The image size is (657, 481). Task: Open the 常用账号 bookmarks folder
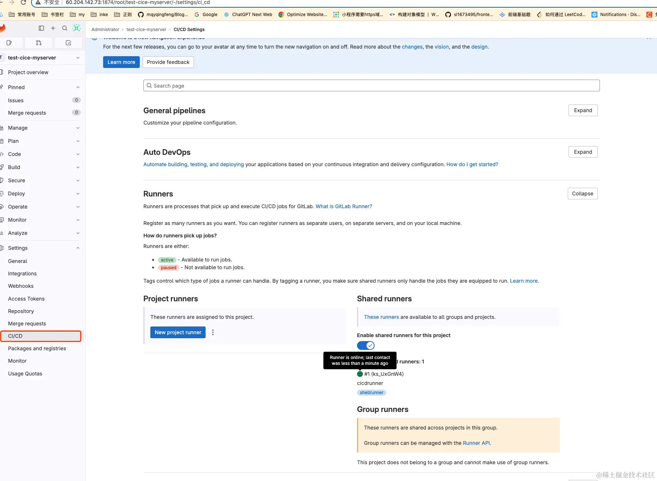pyautogui.click(x=22, y=15)
